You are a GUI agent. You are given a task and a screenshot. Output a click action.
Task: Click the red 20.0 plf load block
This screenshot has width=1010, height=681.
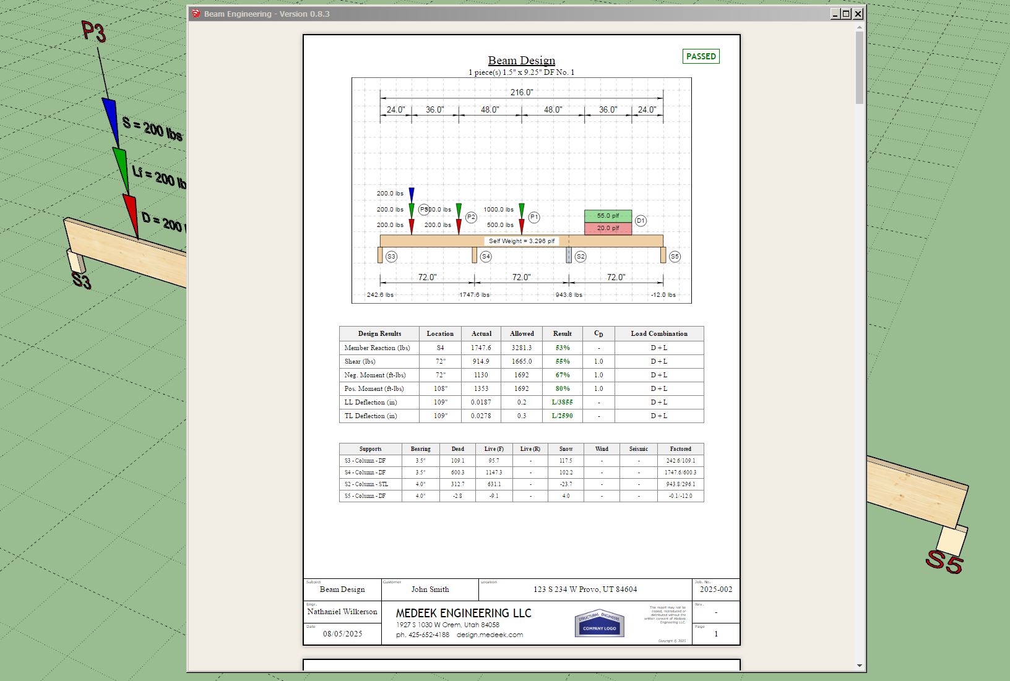(608, 228)
